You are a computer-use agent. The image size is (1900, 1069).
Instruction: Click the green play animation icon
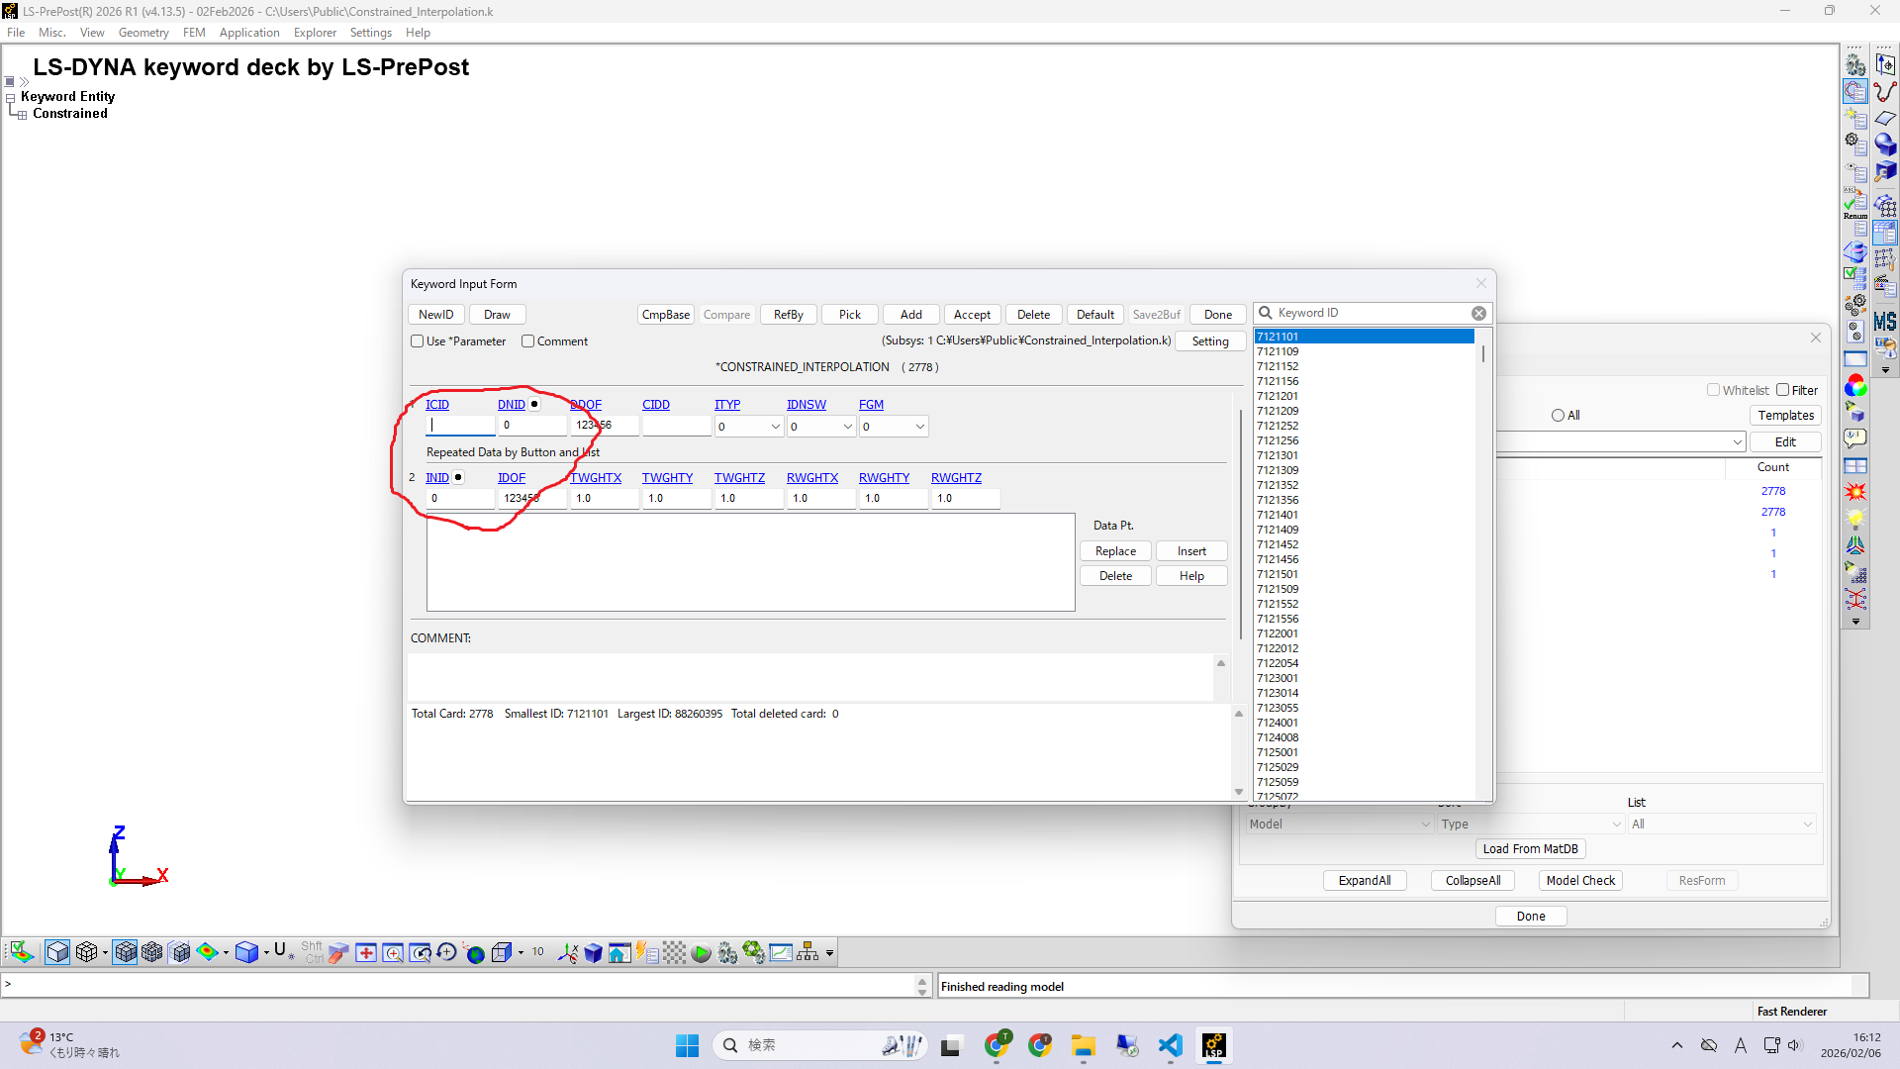click(x=701, y=952)
